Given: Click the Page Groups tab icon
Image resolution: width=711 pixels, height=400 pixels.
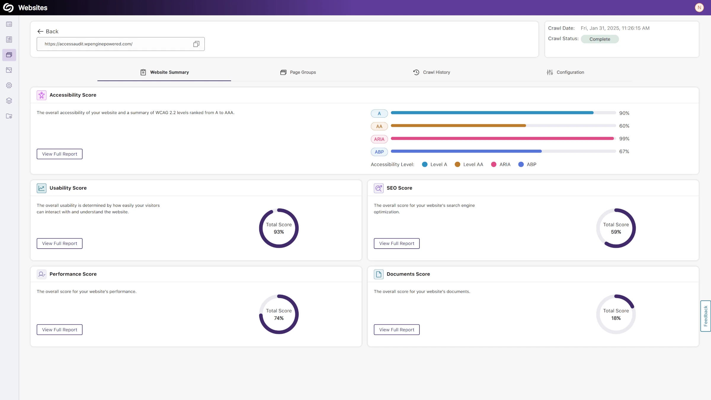Looking at the screenshot, I should pyautogui.click(x=283, y=72).
